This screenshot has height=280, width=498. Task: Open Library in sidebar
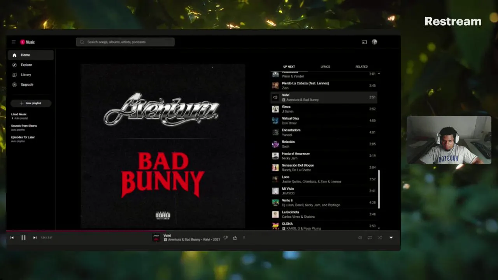coord(31,75)
